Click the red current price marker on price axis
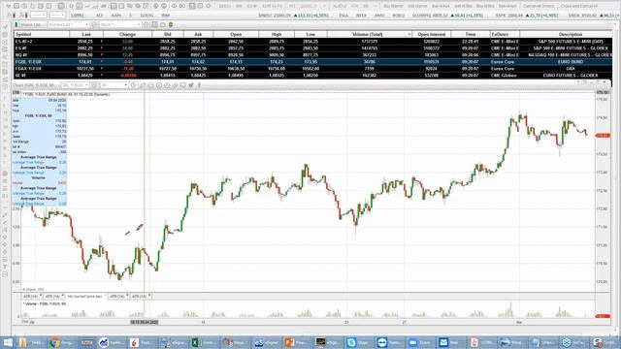The width and height of the screenshot is (621, 349). (603, 136)
